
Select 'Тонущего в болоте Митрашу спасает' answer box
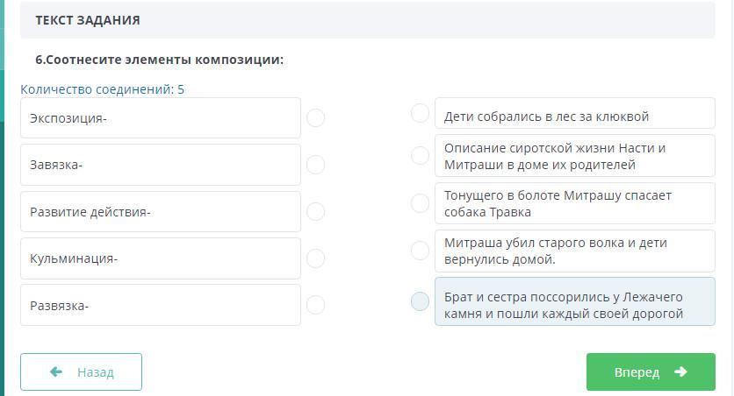click(x=574, y=203)
